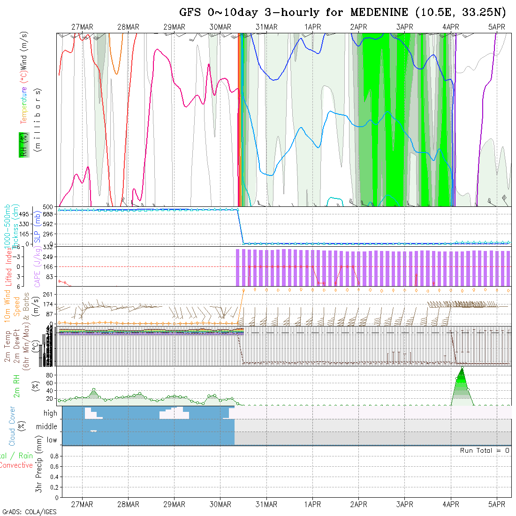Click the red Convective precipitation label

pyautogui.click(x=16, y=465)
